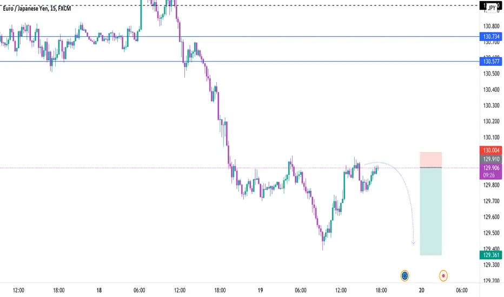Select the gray 129.910 entry price label
The width and height of the screenshot is (504, 297).
click(491, 159)
